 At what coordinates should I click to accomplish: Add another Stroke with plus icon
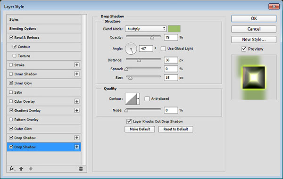click(77, 65)
